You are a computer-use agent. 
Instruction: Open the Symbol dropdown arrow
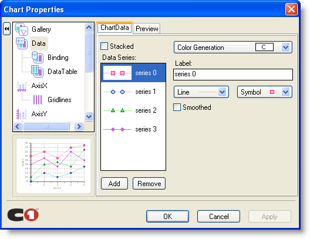286,92
